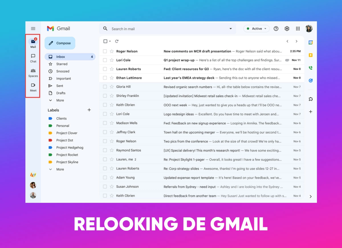Star the Ethan Lattimore email
Viewport: 342px width, 248px height.
click(x=112, y=78)
